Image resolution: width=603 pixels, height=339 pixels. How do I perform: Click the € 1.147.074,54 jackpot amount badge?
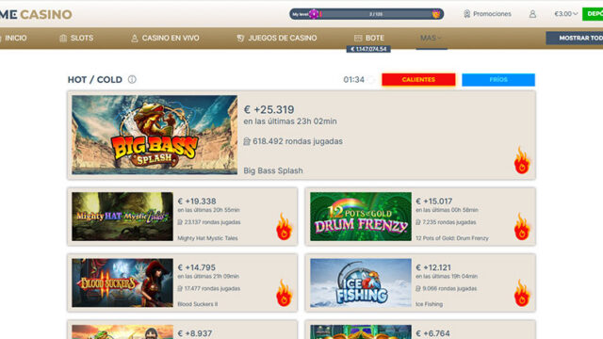click(x=368, y=49)
